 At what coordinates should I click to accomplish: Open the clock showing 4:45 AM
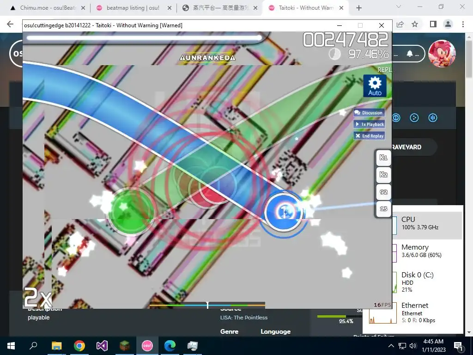click(433, 346)
